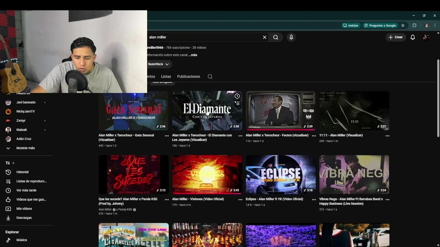
Task: Open Listas de reproducción in sidebar
Action: 26,181
